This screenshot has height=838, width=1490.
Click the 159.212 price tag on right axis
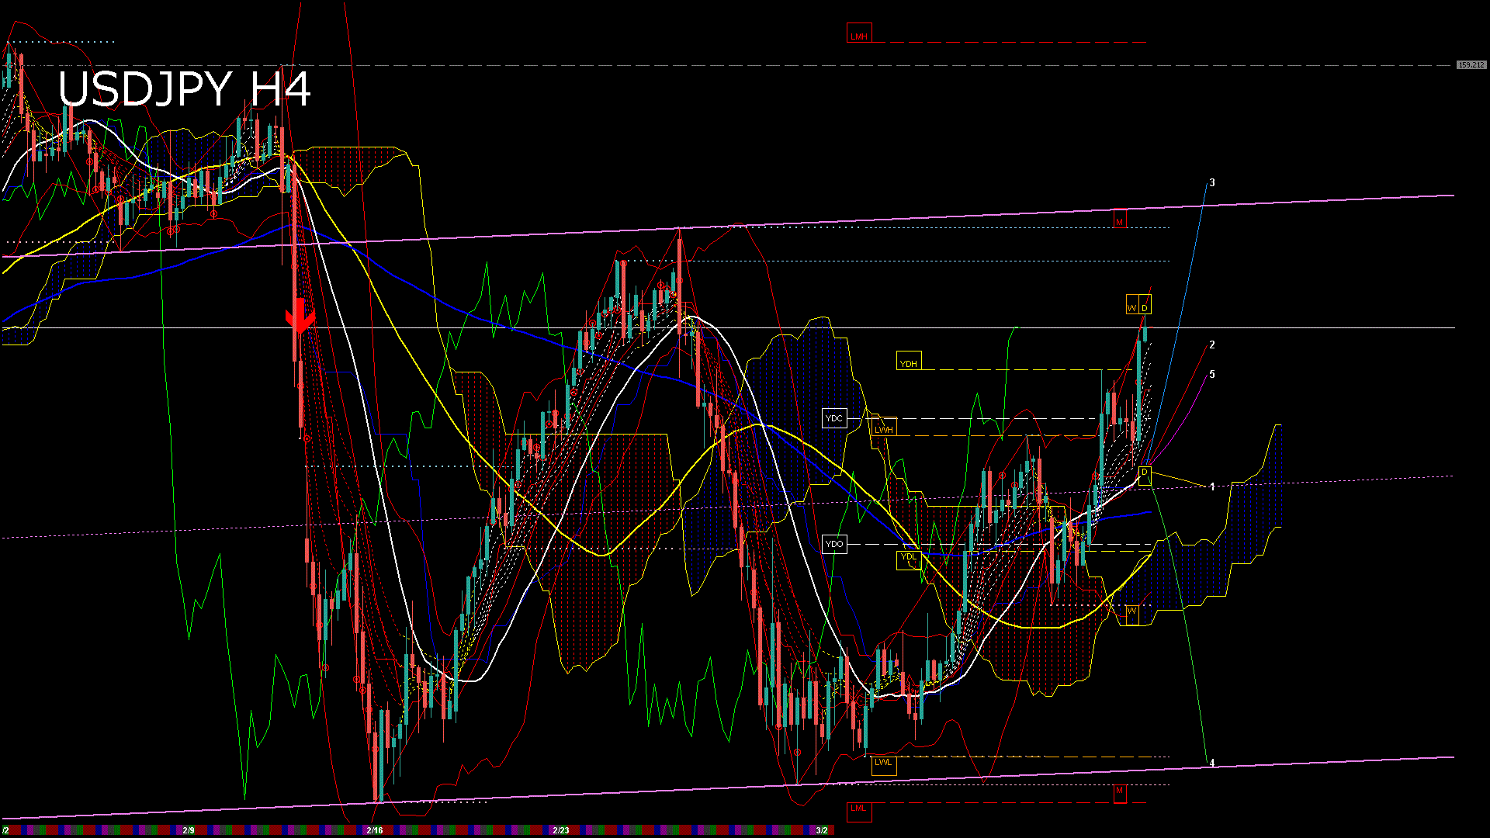1471,65
